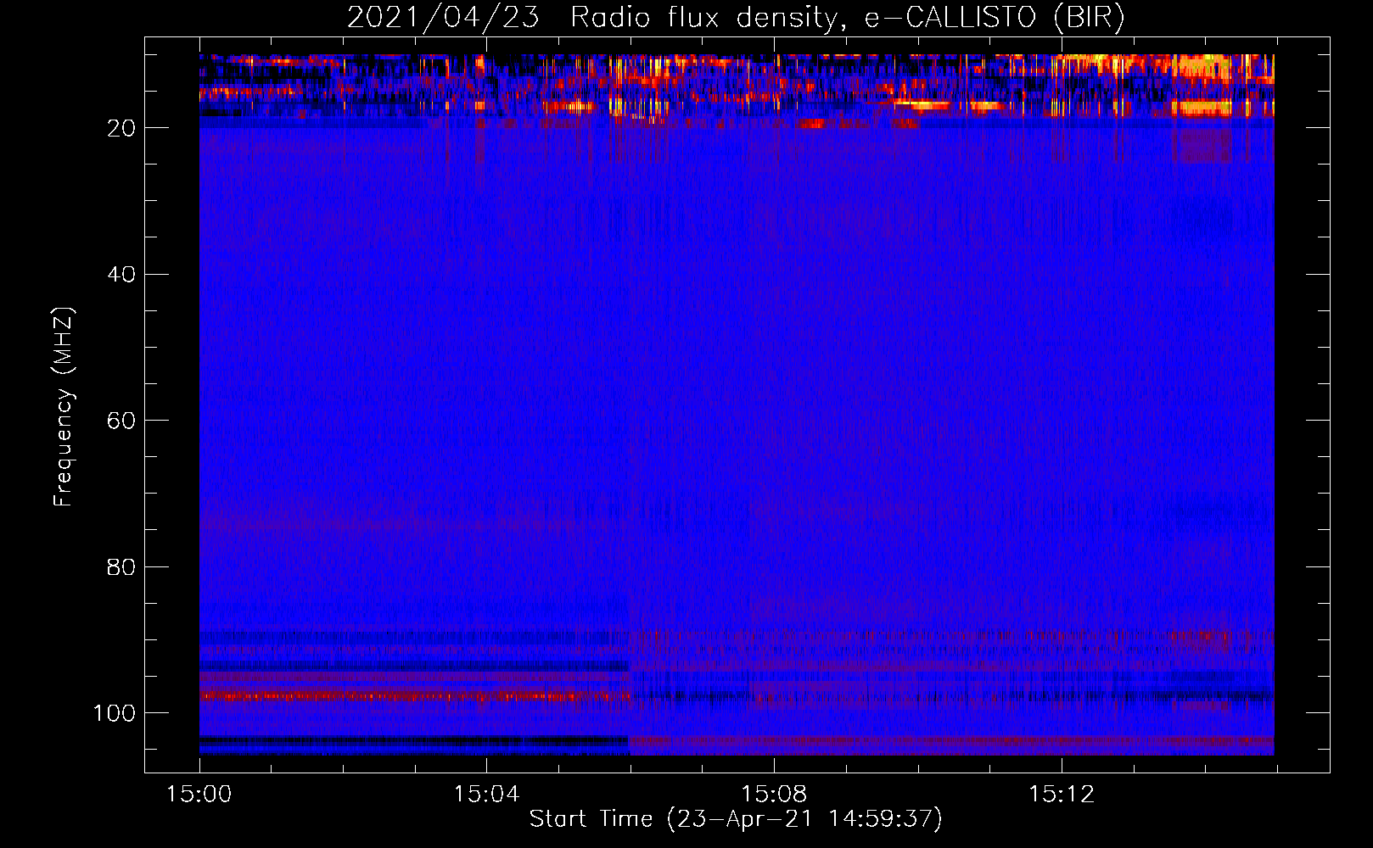Screen dimensions: 1373x848
Task: Click the 'Frequency (MHZ)' axis label
Action: click(x=64, y=406)
